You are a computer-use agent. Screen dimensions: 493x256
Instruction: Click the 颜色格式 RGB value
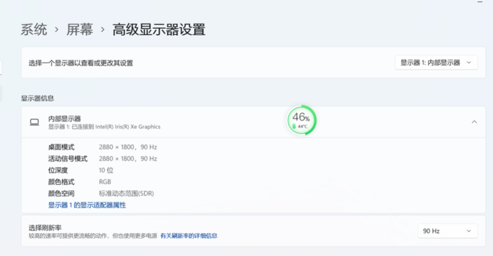(105, 182)
